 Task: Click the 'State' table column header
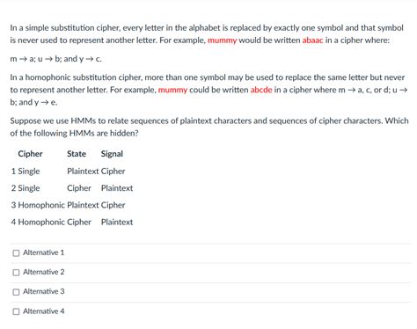coord(77,154)
